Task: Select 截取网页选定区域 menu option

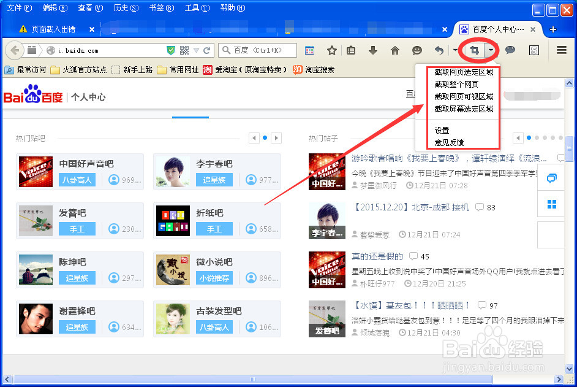Action: pyautogui.click(x=464, y=72)
